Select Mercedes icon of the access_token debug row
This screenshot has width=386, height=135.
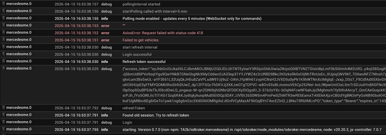coord(4,68)
